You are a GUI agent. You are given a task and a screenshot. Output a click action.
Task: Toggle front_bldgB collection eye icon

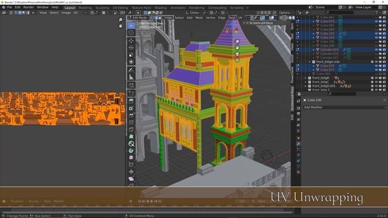click(376, 78)
